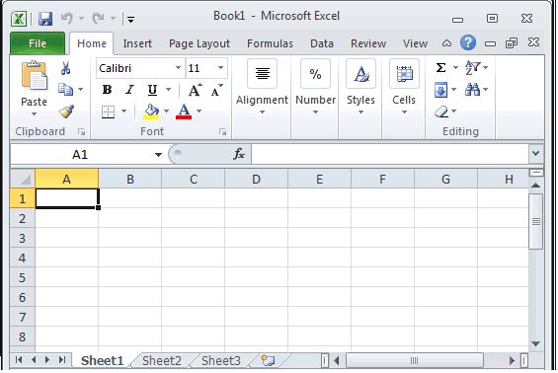Image resolution: width=558 pixels, height=373 pixels.
Task: Click the Decrease Font Size icon
Action: point(216,91)
